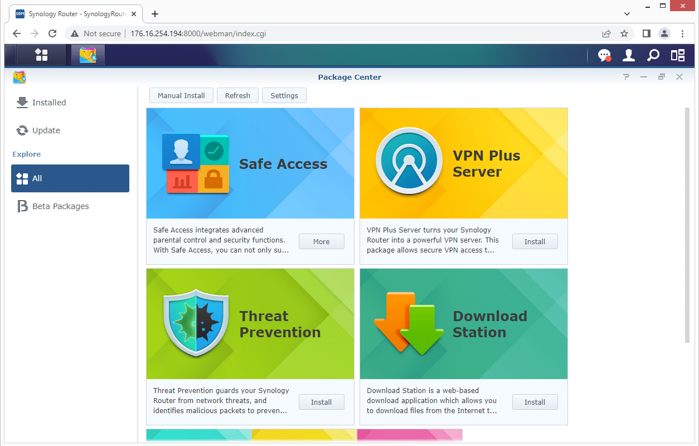Open Chrome's three-dot menu
Screen dimensions: 699x446
coord(683,33)
